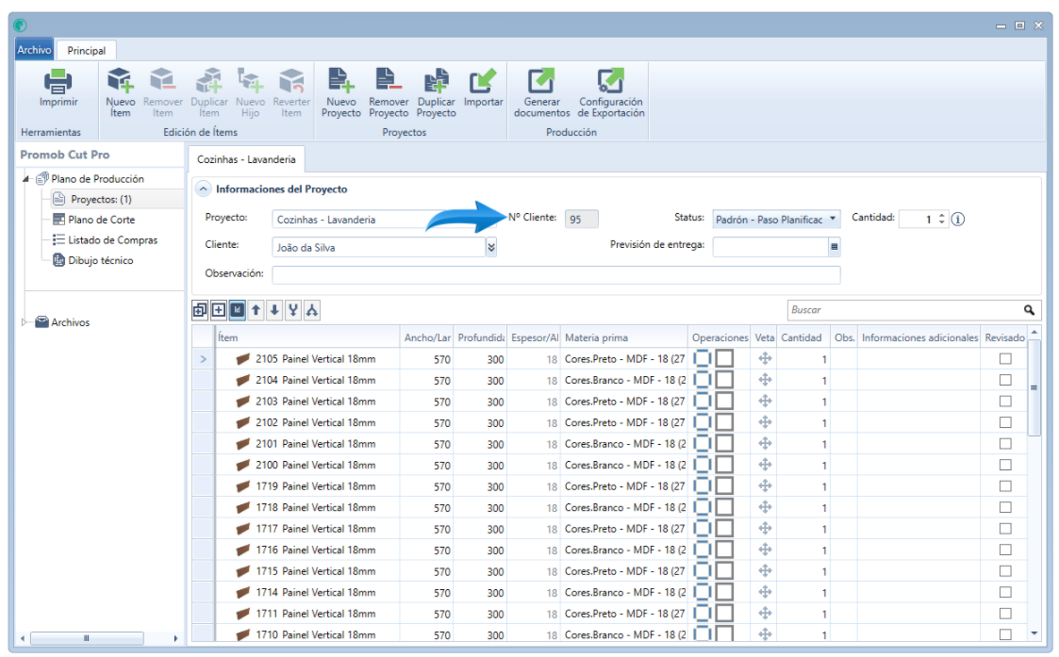Screen dimensions: 1059x657
Task: Collapse the Informaciones del Proyecto section
Action: 204,189
